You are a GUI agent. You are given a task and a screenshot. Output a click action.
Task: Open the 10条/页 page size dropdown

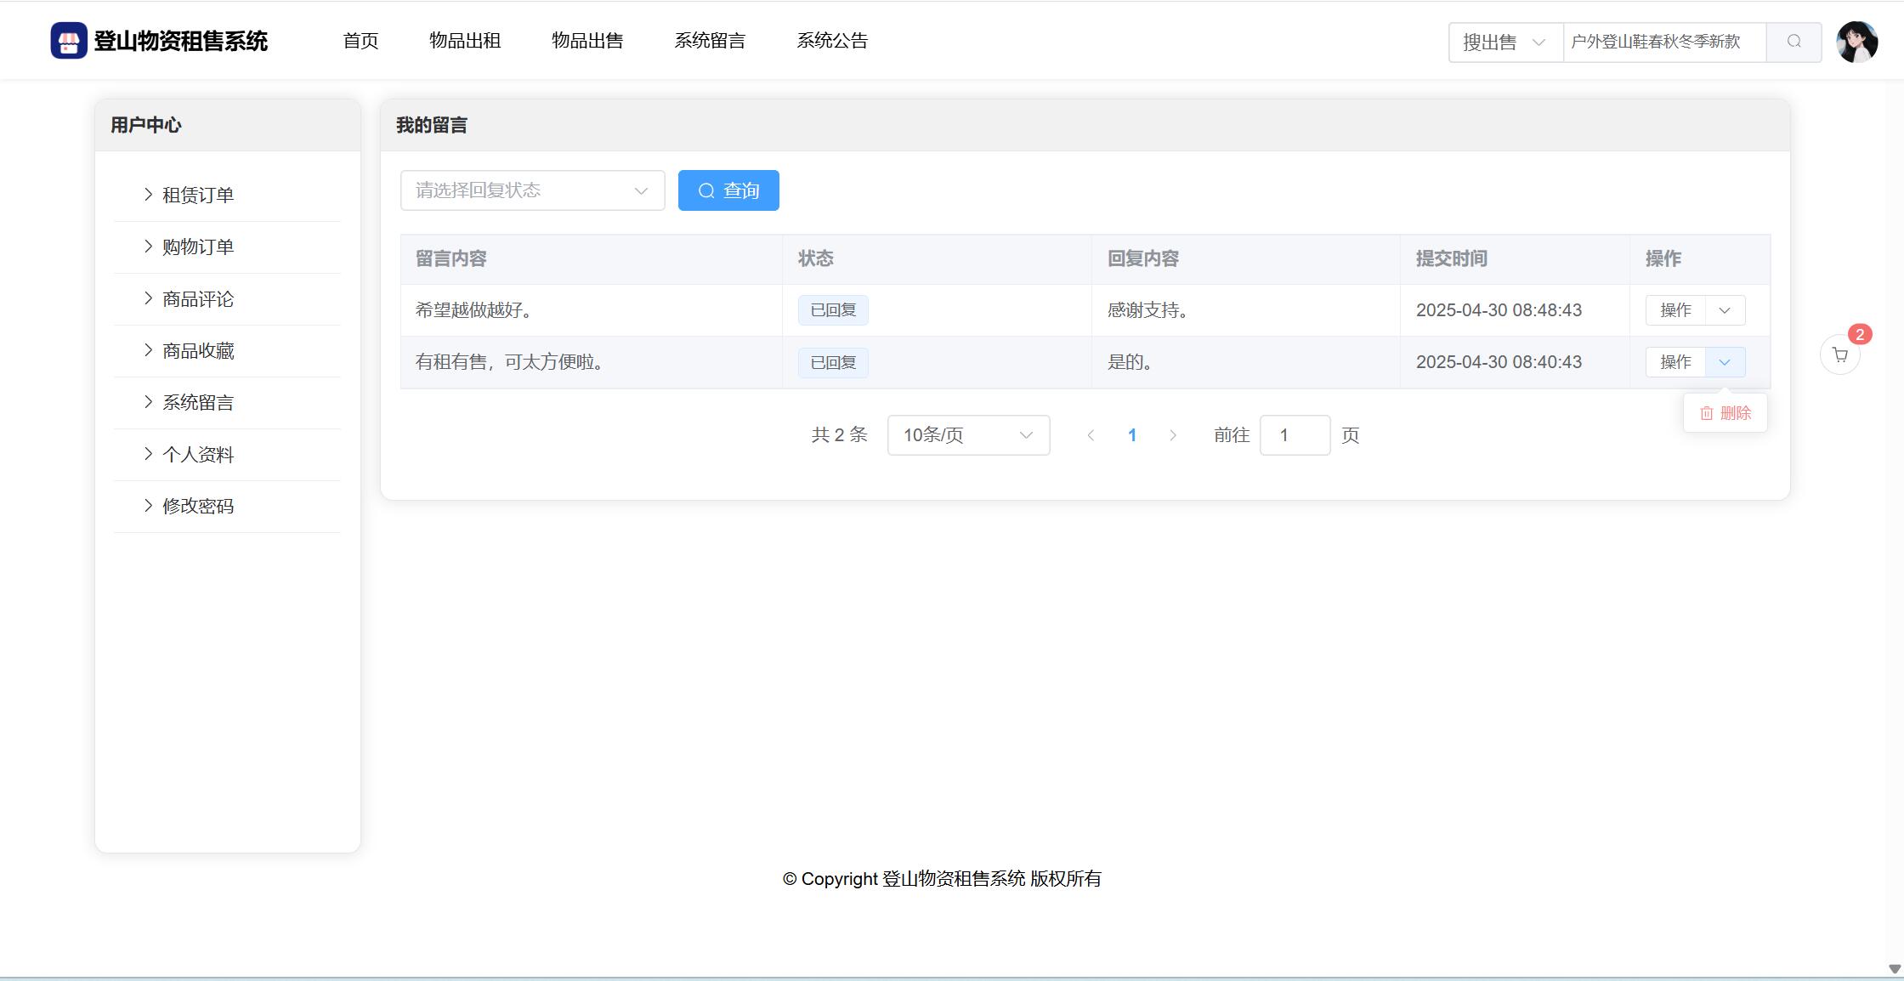(x=968, y=435)
